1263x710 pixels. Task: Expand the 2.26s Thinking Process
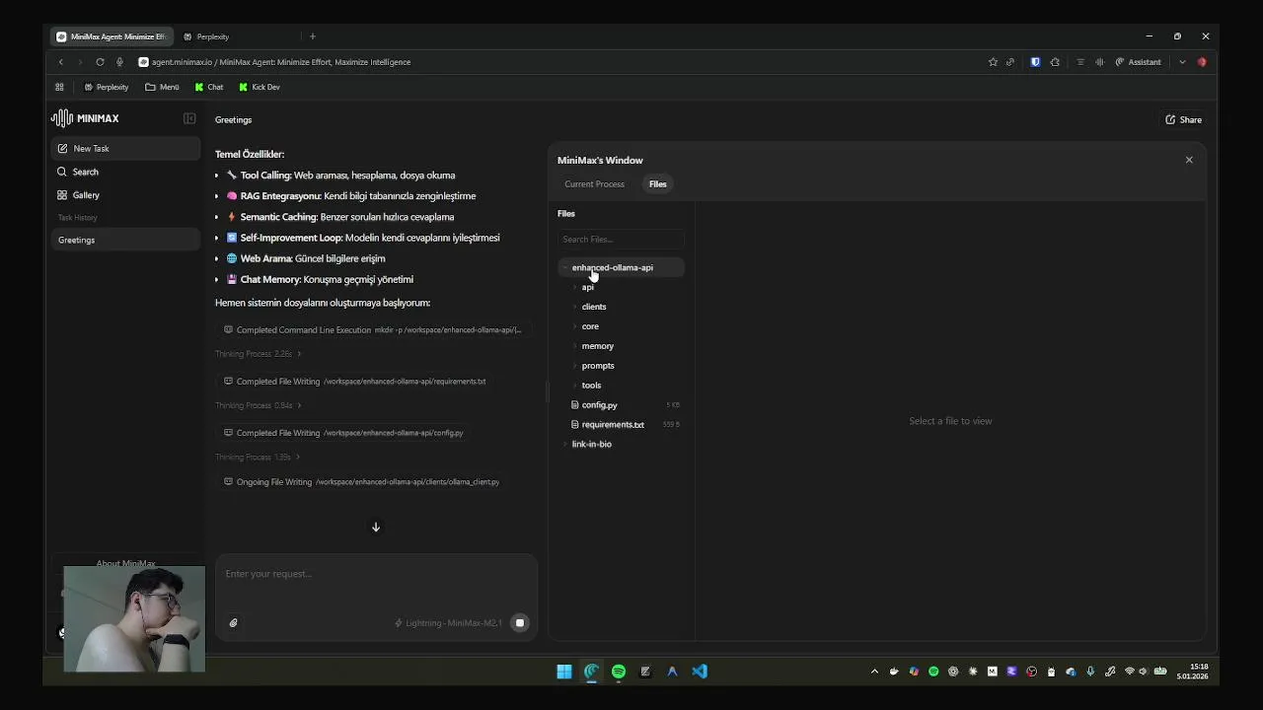pos(259,354)
